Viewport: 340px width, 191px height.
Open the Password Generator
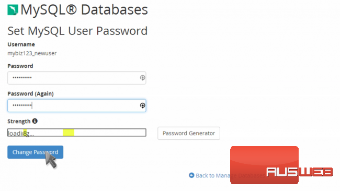(189, 133)
